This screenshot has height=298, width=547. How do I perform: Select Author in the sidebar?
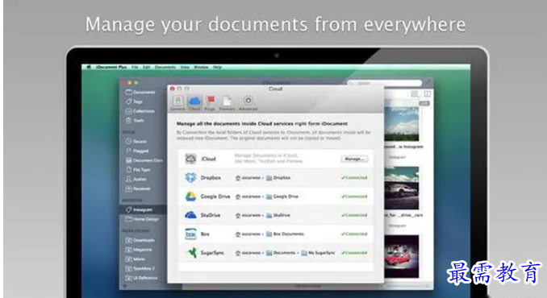(x=136, y=179)
